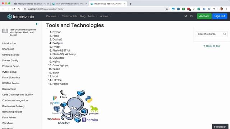
Task: Open the course title link in sidebar
Action: 23,32
